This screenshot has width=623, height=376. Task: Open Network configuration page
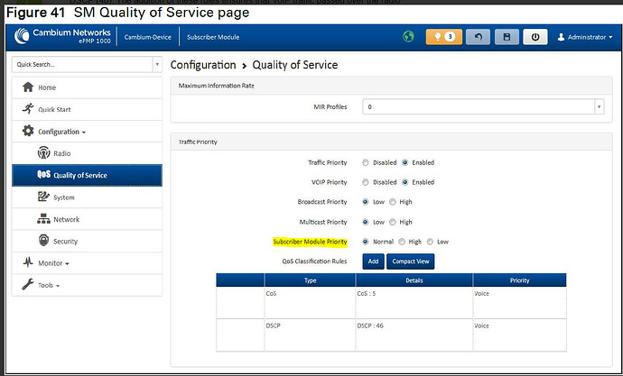[x=87, y=219]
